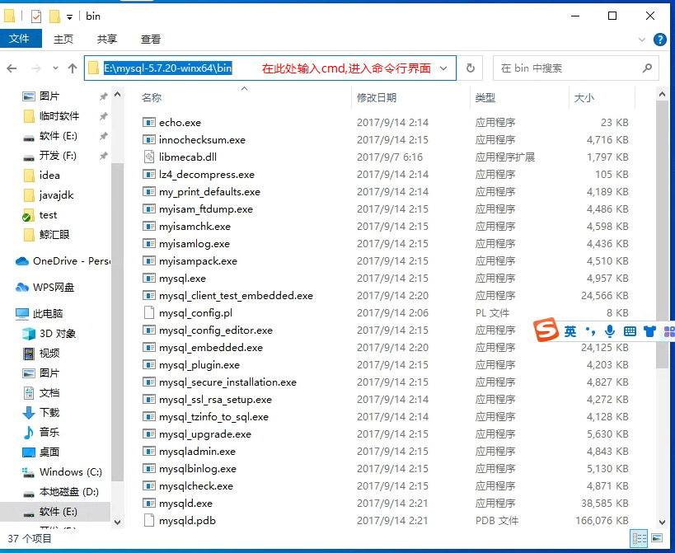The height and width of the screenshot is (553, 675).
Task: Open the Sogou soft keyboard icon
Action: pyautogui.click(x=630, y=331)
